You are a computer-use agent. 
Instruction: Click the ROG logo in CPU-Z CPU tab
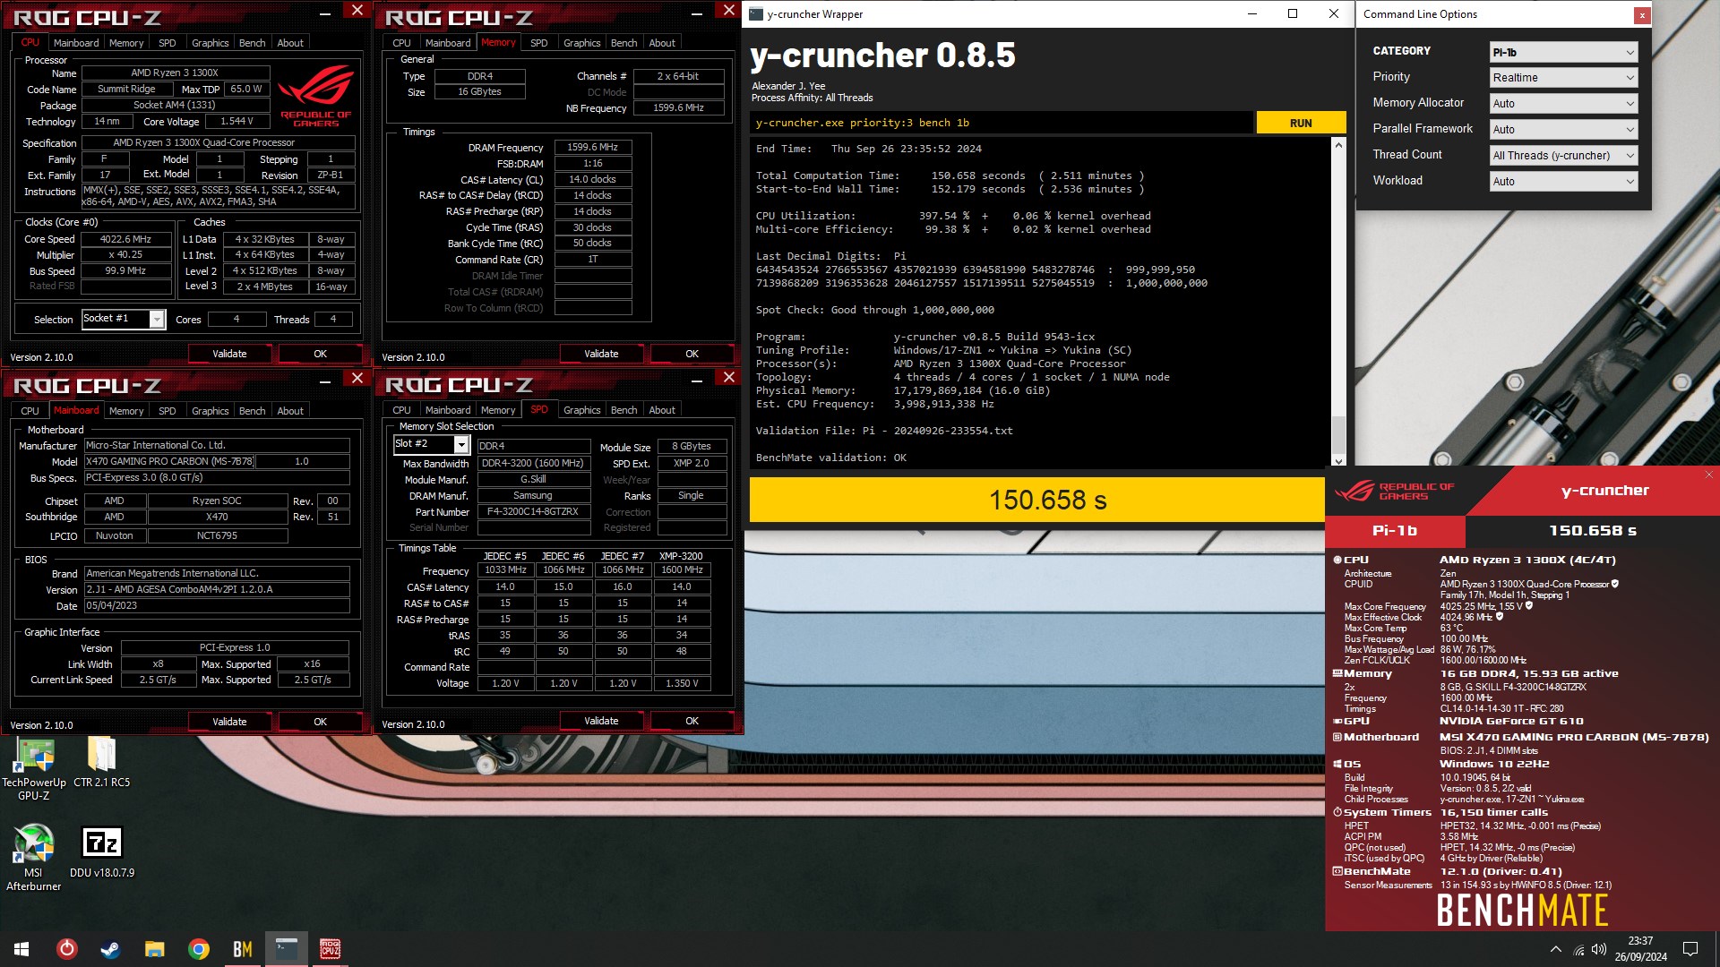(315, 95)
